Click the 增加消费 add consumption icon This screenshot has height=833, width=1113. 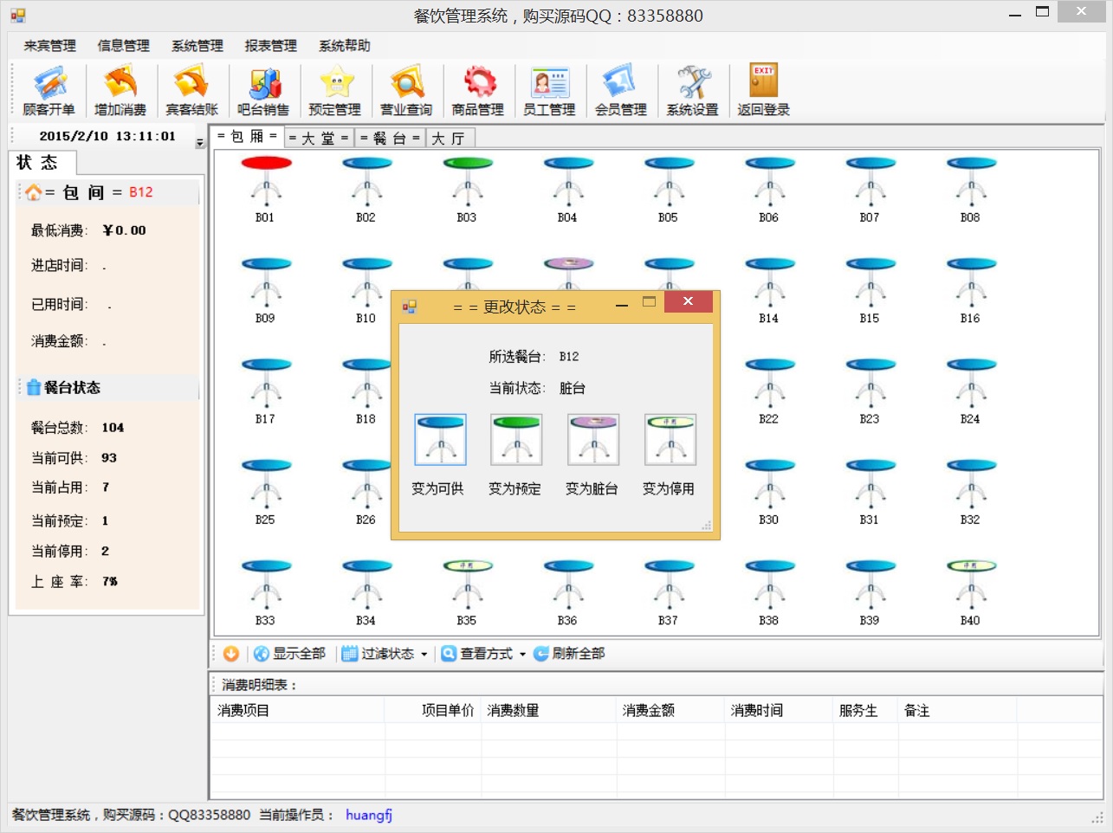coord(120,90)
